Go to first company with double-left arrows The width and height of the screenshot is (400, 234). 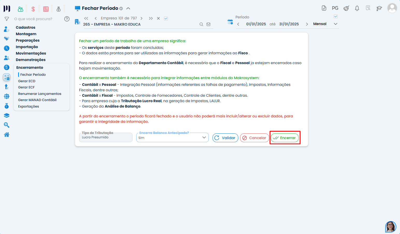(x=86, y=18)
